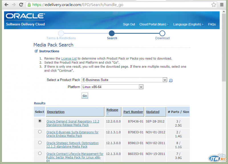Click the Oracle logo
This screenshot has height=164, width=228.
click(x=25, y=16)
